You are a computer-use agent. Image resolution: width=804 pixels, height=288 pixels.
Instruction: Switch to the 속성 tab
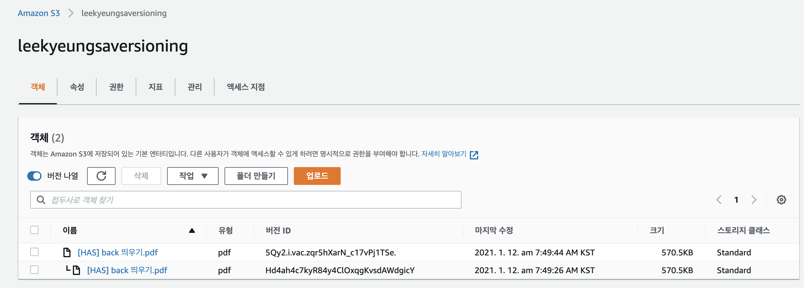[x=77, y=87]
